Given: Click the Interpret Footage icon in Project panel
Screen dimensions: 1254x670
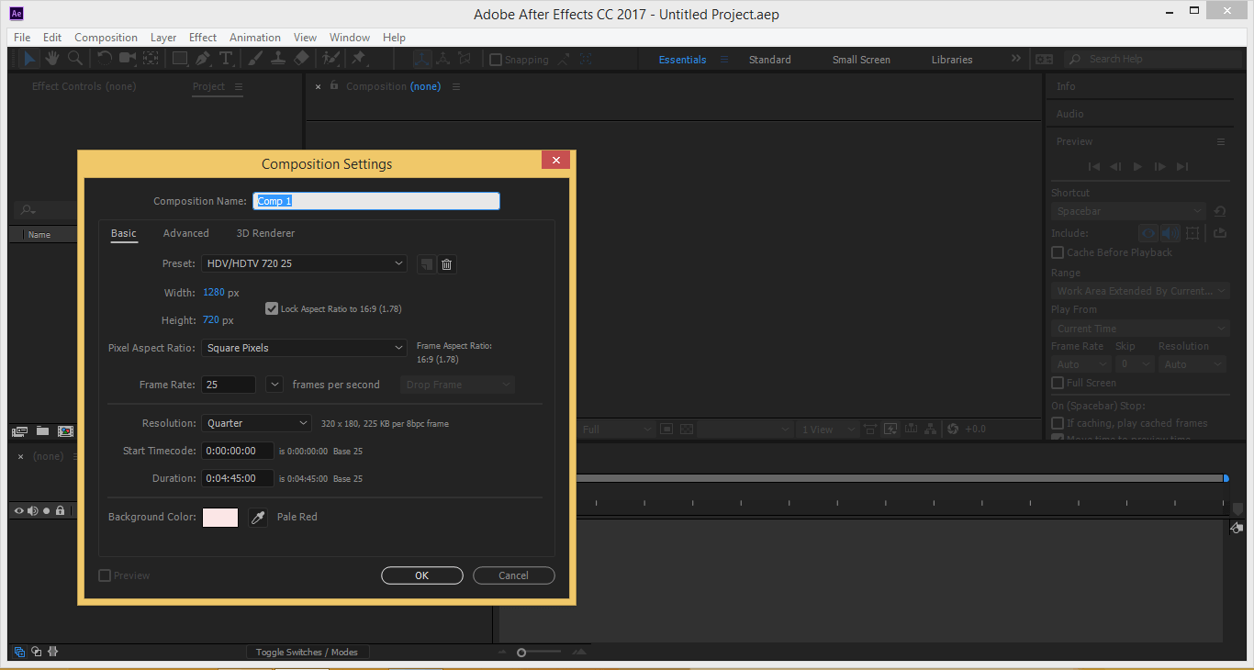Looking at the screenshot, I should coord(19,430).
